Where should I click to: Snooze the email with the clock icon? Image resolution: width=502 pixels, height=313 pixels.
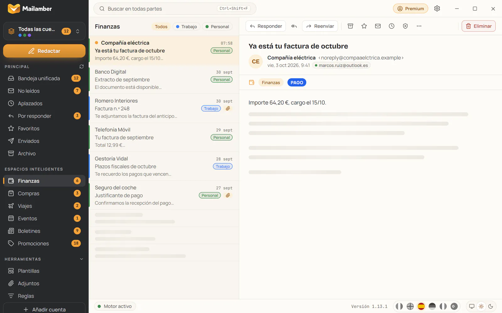[392, 26]
